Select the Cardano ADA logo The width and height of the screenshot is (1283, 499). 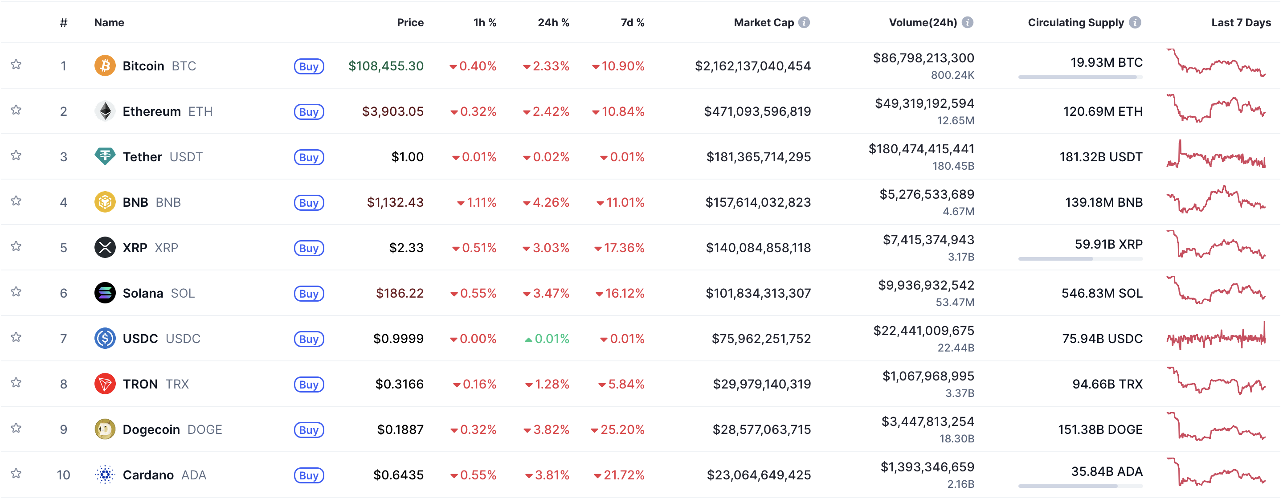coord(105,474)
